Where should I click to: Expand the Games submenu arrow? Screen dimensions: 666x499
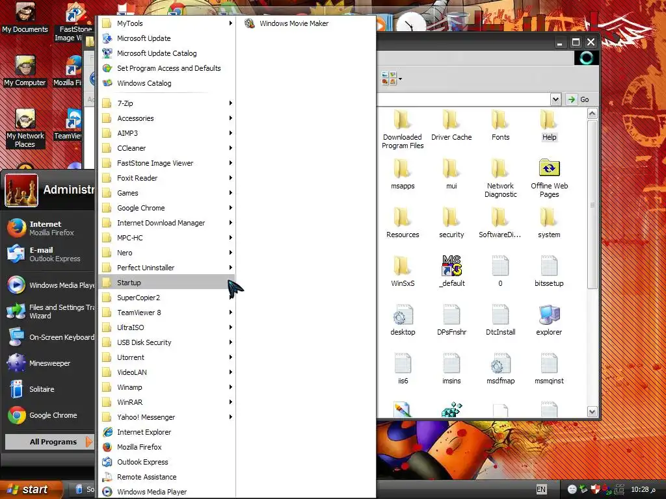(x=230, y=192)
